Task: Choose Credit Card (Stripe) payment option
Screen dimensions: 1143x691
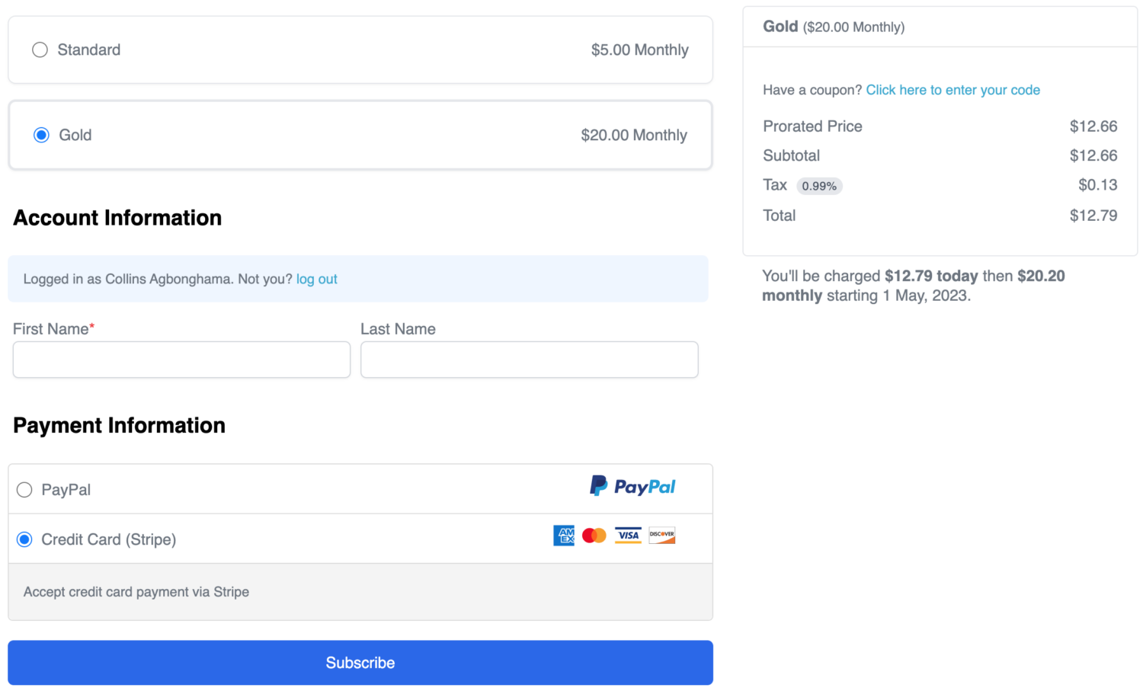Action: click(x=24, y=539)
